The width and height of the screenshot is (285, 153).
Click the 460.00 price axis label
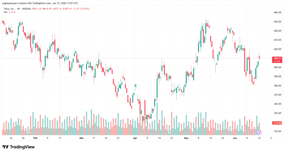point(277,13)
